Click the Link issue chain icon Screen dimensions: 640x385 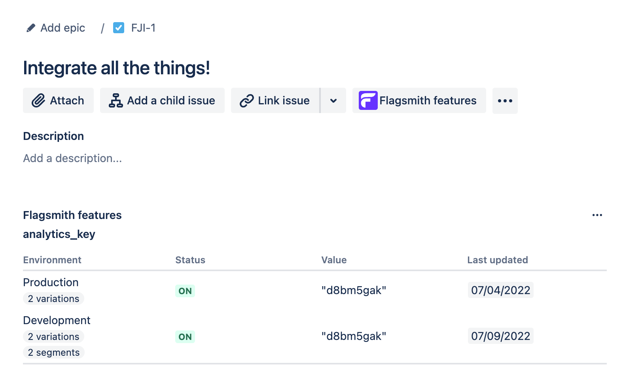pos(246,100)
